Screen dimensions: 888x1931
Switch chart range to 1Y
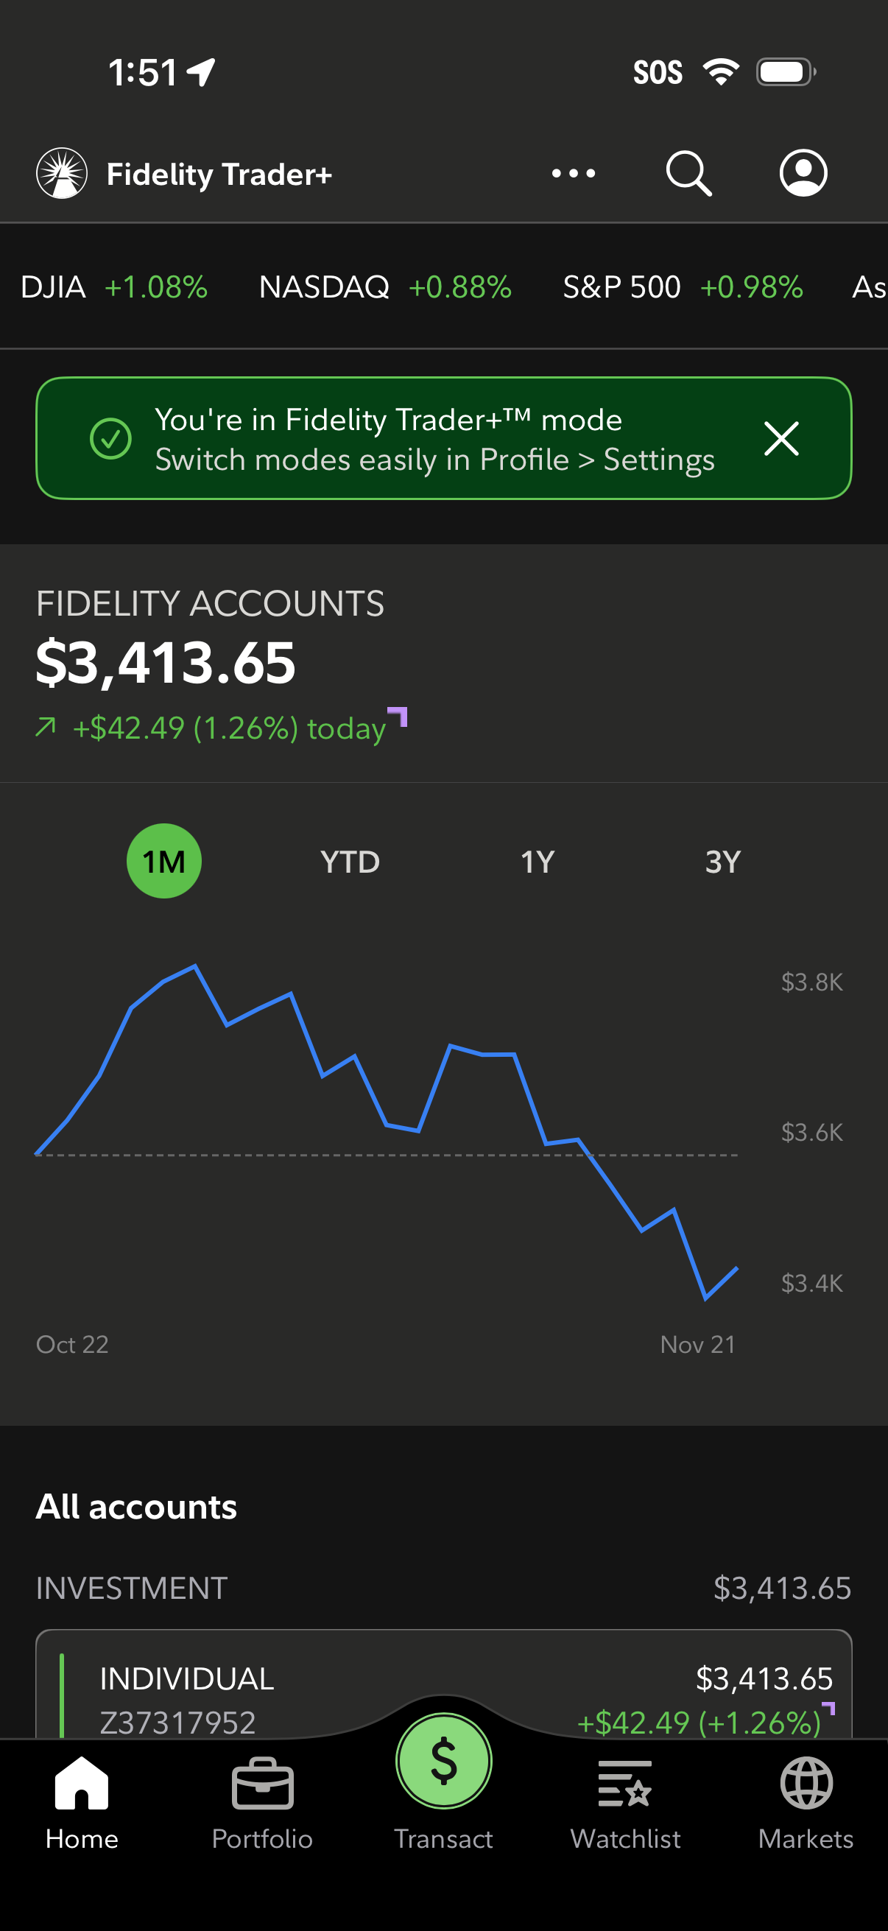(x=538, y=862)
